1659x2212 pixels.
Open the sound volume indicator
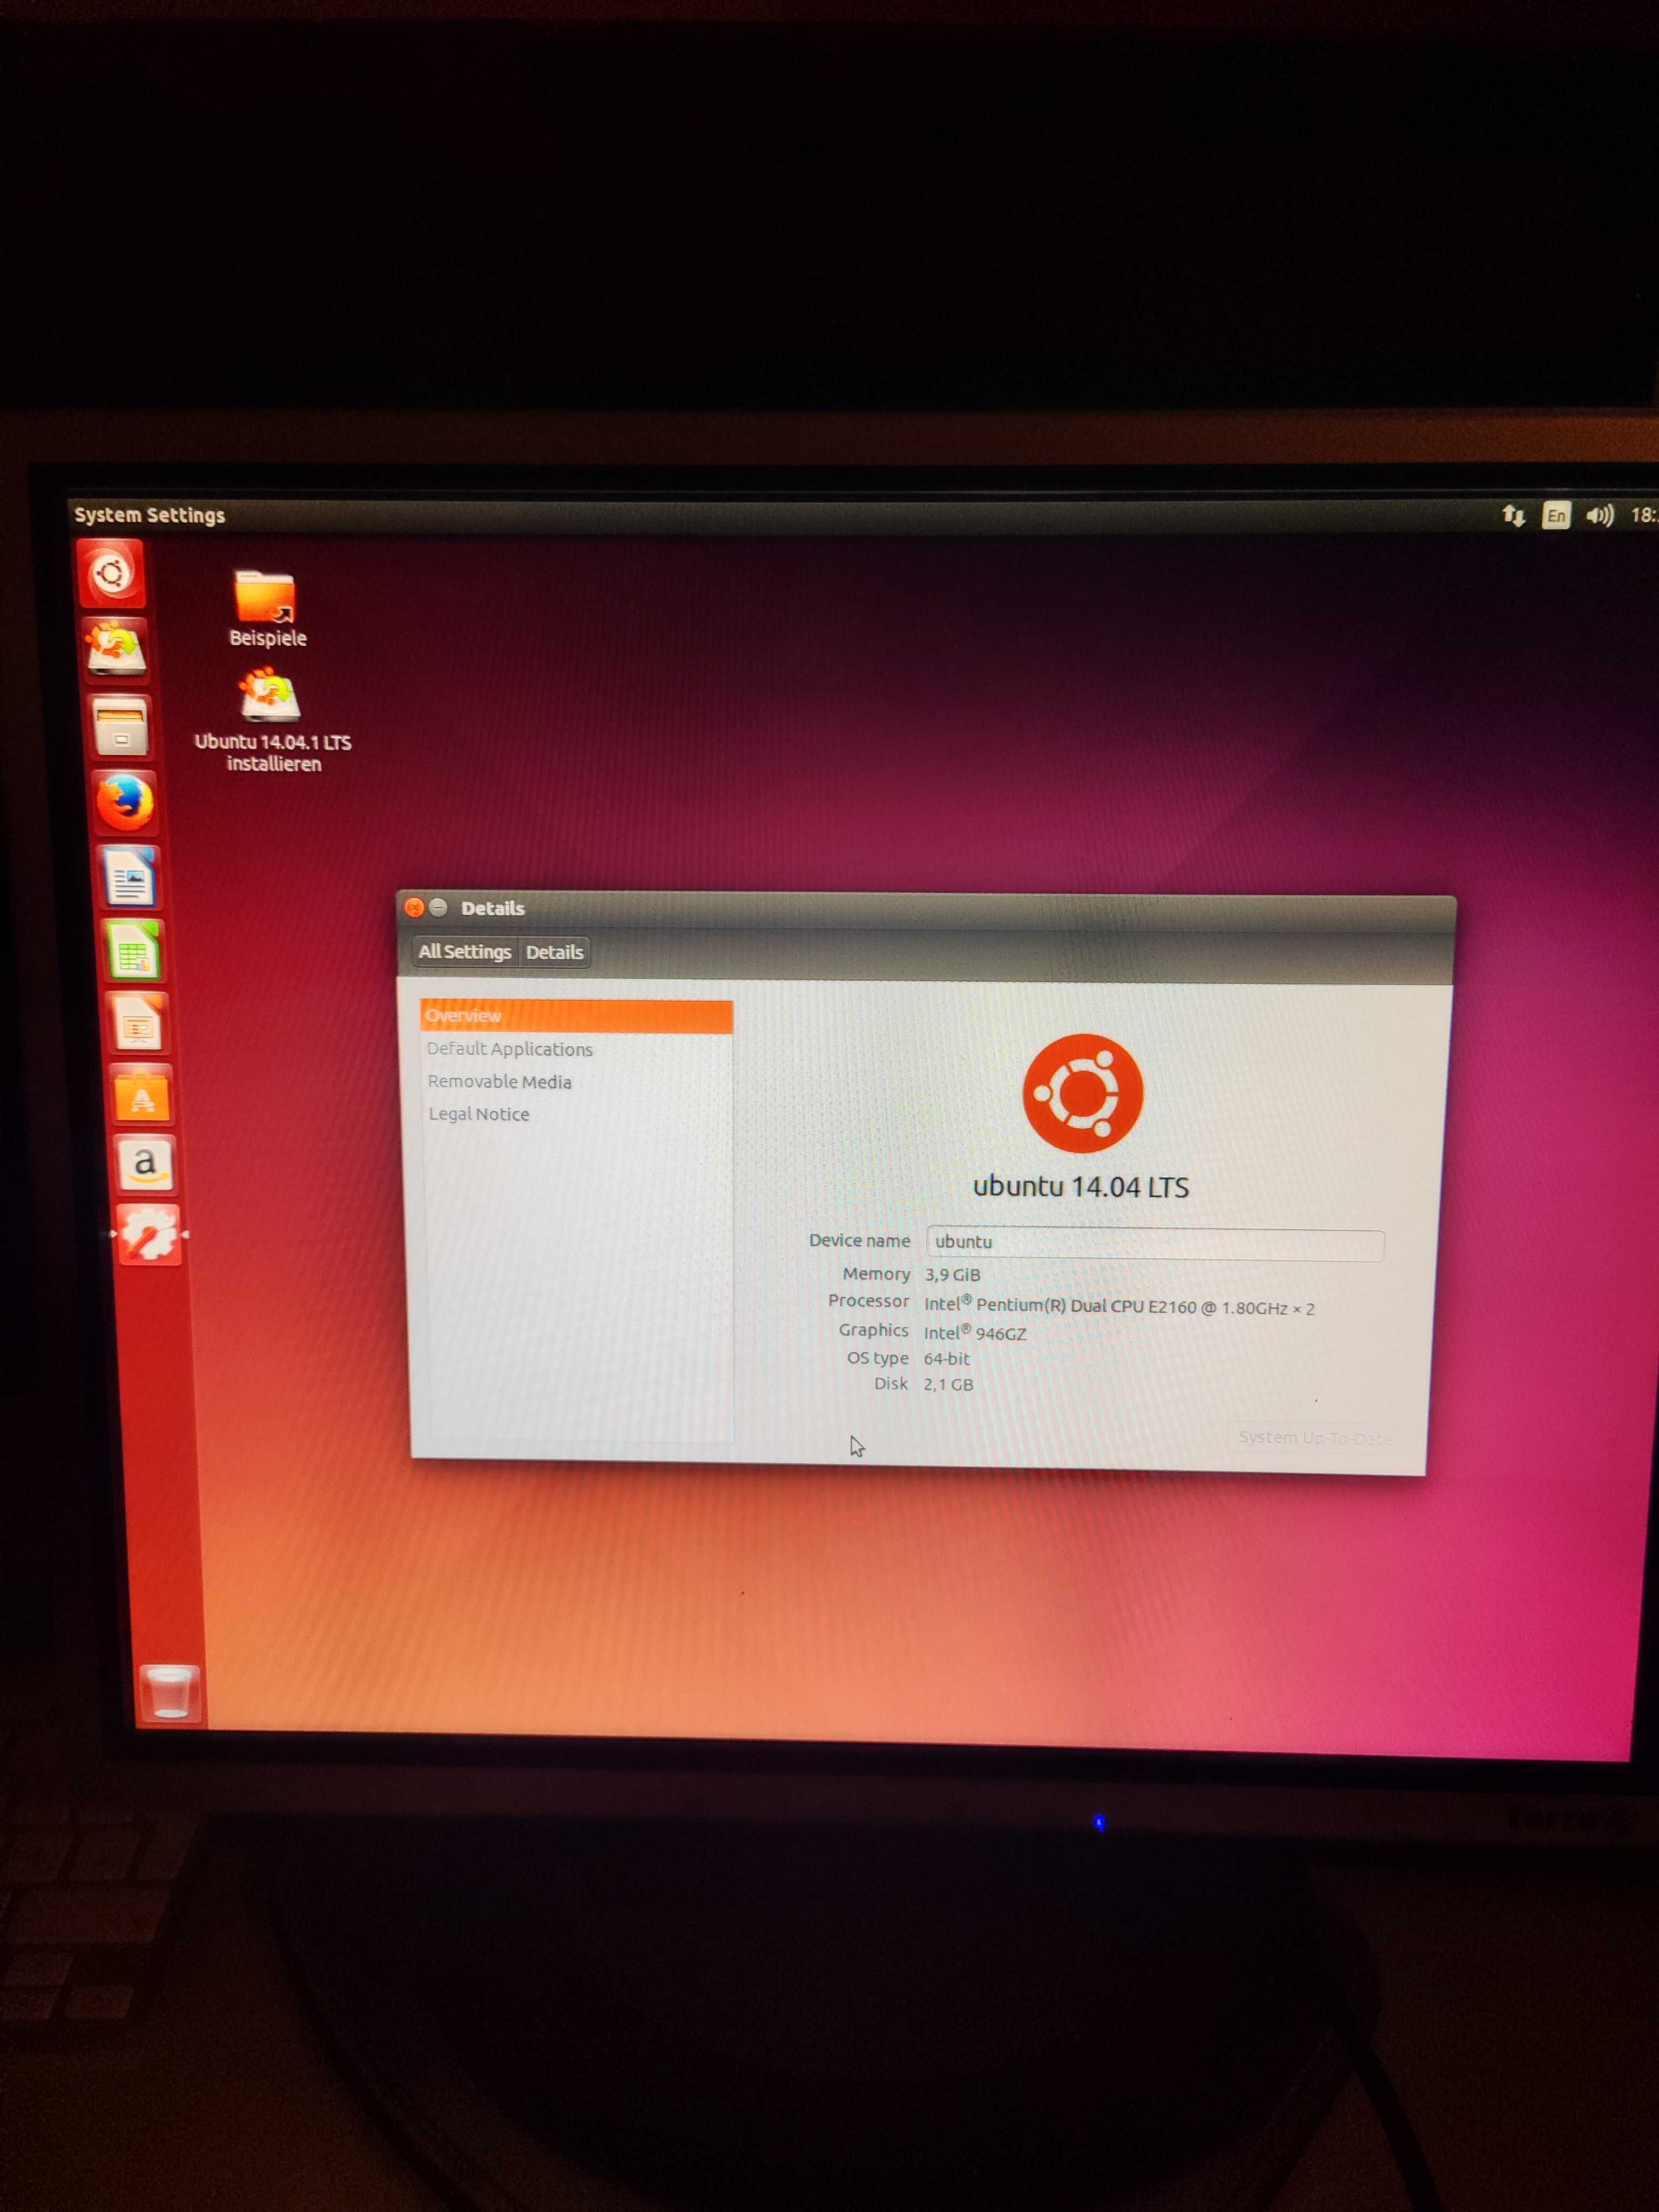click(x=1599, y=516)
